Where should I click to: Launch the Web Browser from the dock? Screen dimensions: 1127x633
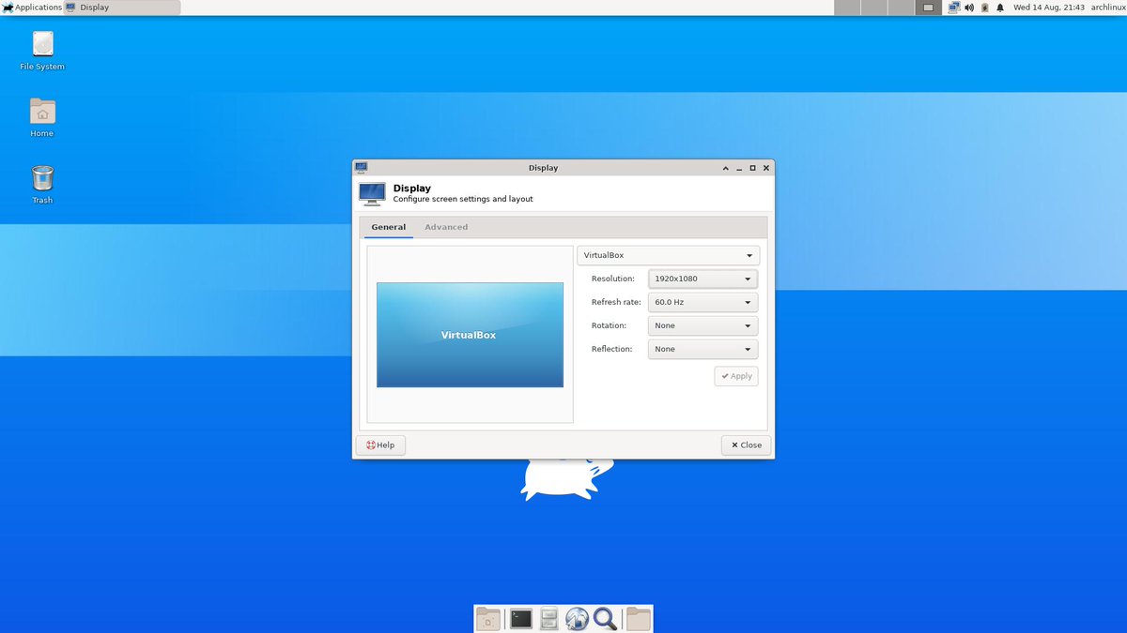577,619
